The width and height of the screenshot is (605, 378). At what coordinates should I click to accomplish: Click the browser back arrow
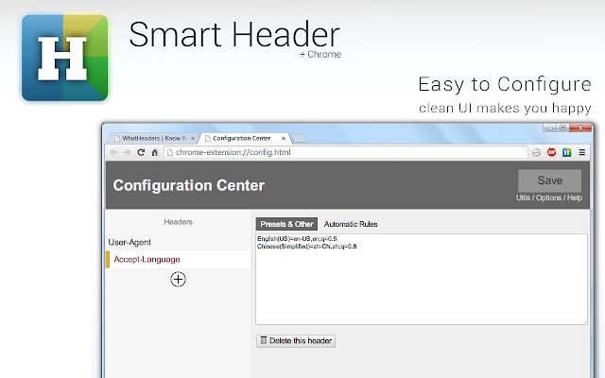[x=114, y=152]
